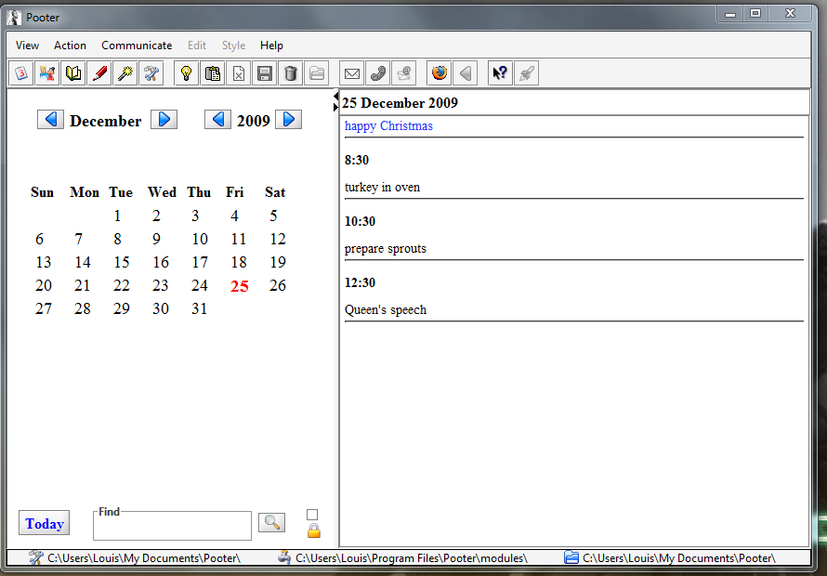This screenshot has height=576, width=827.
Task: Click the document with X icon
Action: 239,73
